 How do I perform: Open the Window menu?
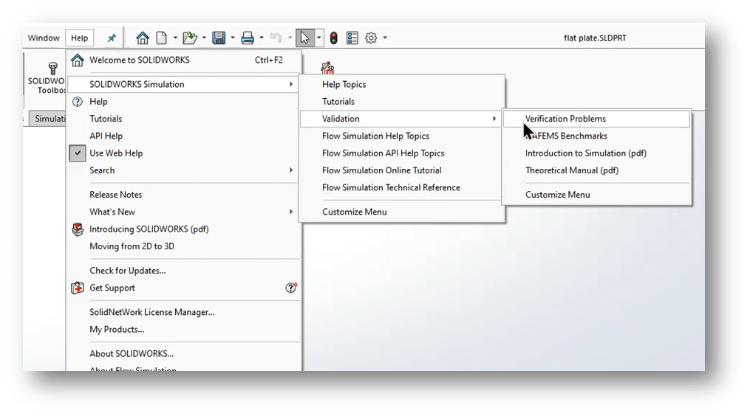click(x=44, y=38)
